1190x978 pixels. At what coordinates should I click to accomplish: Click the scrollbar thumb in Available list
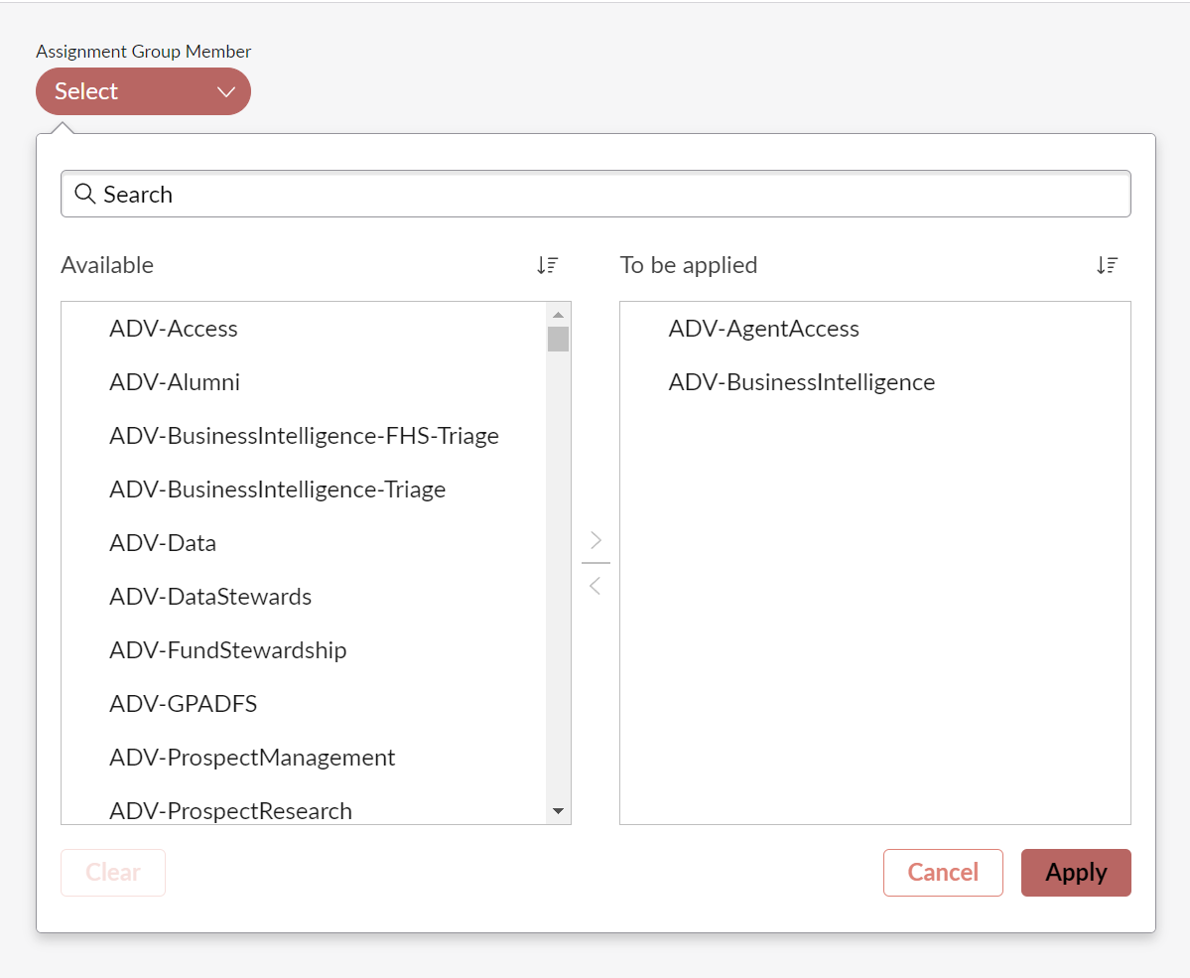(559, 338)
